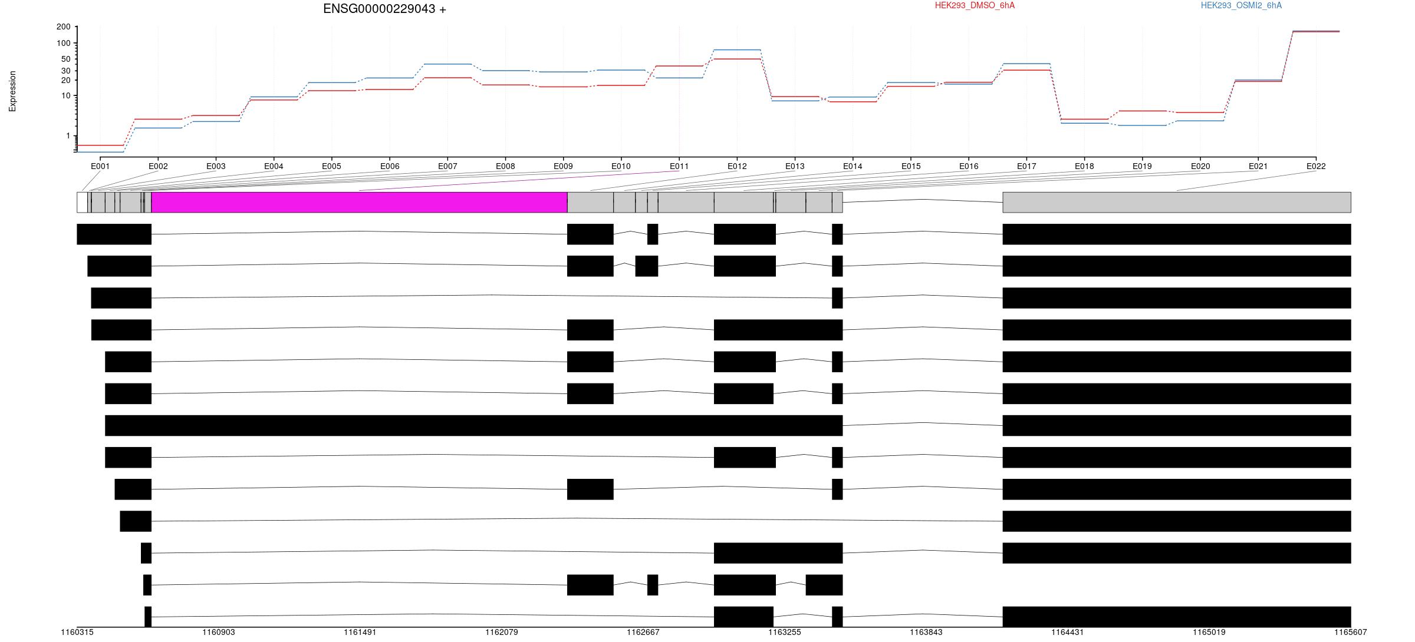Click genomic coordinate 1165607
Image resolution: width=1415 pixels, height=642 pixels.
click(1351, 633)
